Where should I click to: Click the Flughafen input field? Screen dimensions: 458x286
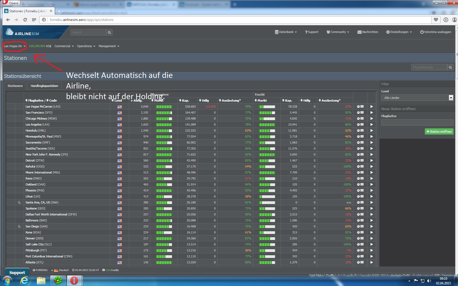click(x=417, y=123)
